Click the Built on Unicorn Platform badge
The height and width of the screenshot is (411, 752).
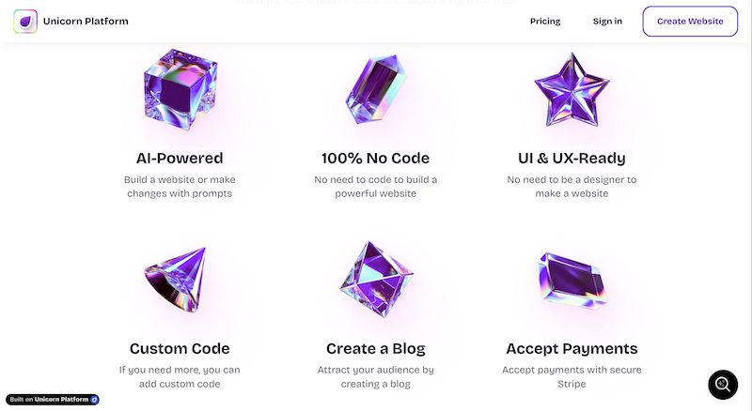(53, 400)
